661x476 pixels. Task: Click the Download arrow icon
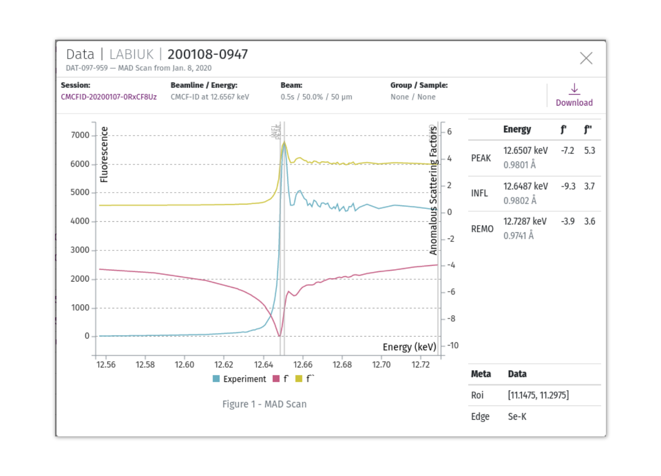click(x=574, y=89)
